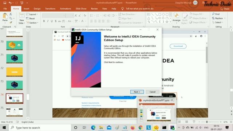Click the slide panel scrollbar thumb
Screen dimensions: 233x131
(x=28, y=97)
